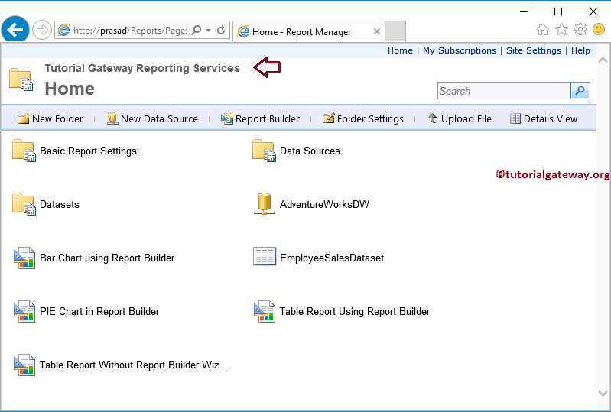Open the Home link in top navigation

click(x=400, y=50)
